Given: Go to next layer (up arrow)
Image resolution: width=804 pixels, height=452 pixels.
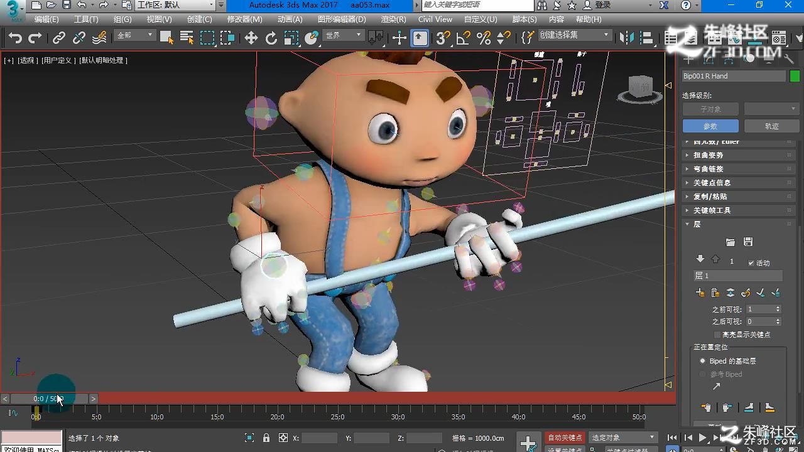Looking at the screenshot, I should [x=715, y=259].
